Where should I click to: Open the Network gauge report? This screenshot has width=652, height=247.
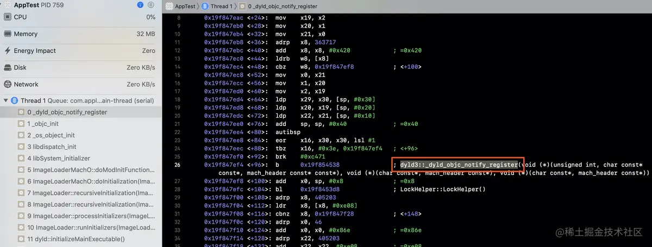click(x=80, y=84)
